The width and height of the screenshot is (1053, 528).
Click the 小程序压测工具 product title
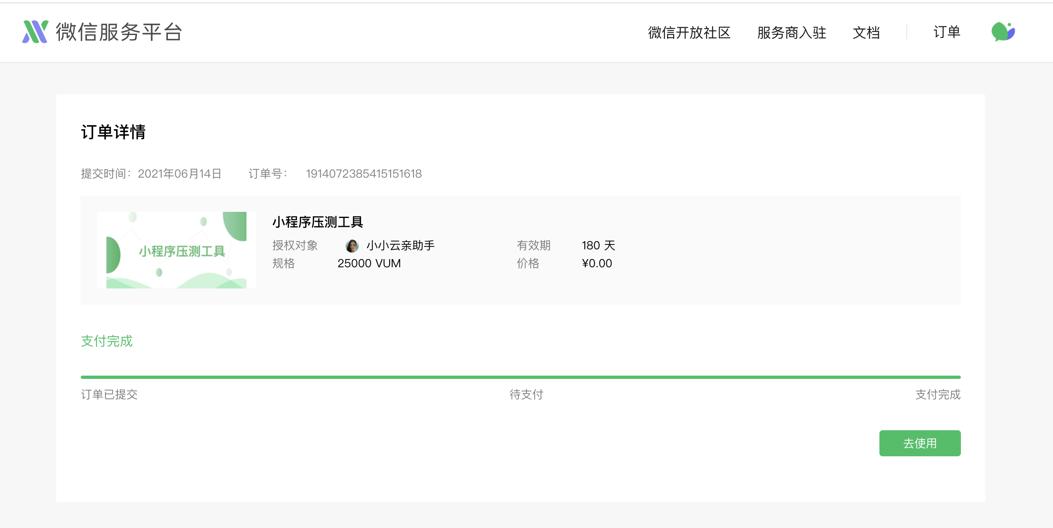tap(317, 222)
